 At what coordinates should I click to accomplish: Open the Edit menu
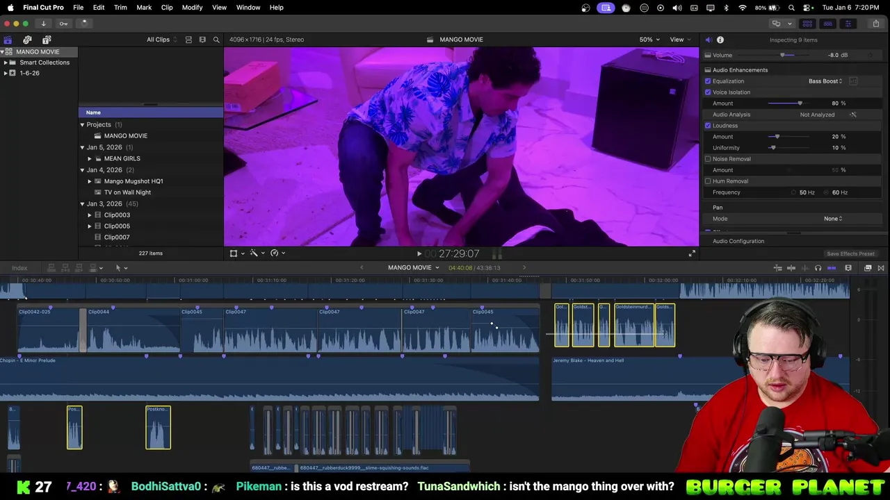click(x=99, y=8)
